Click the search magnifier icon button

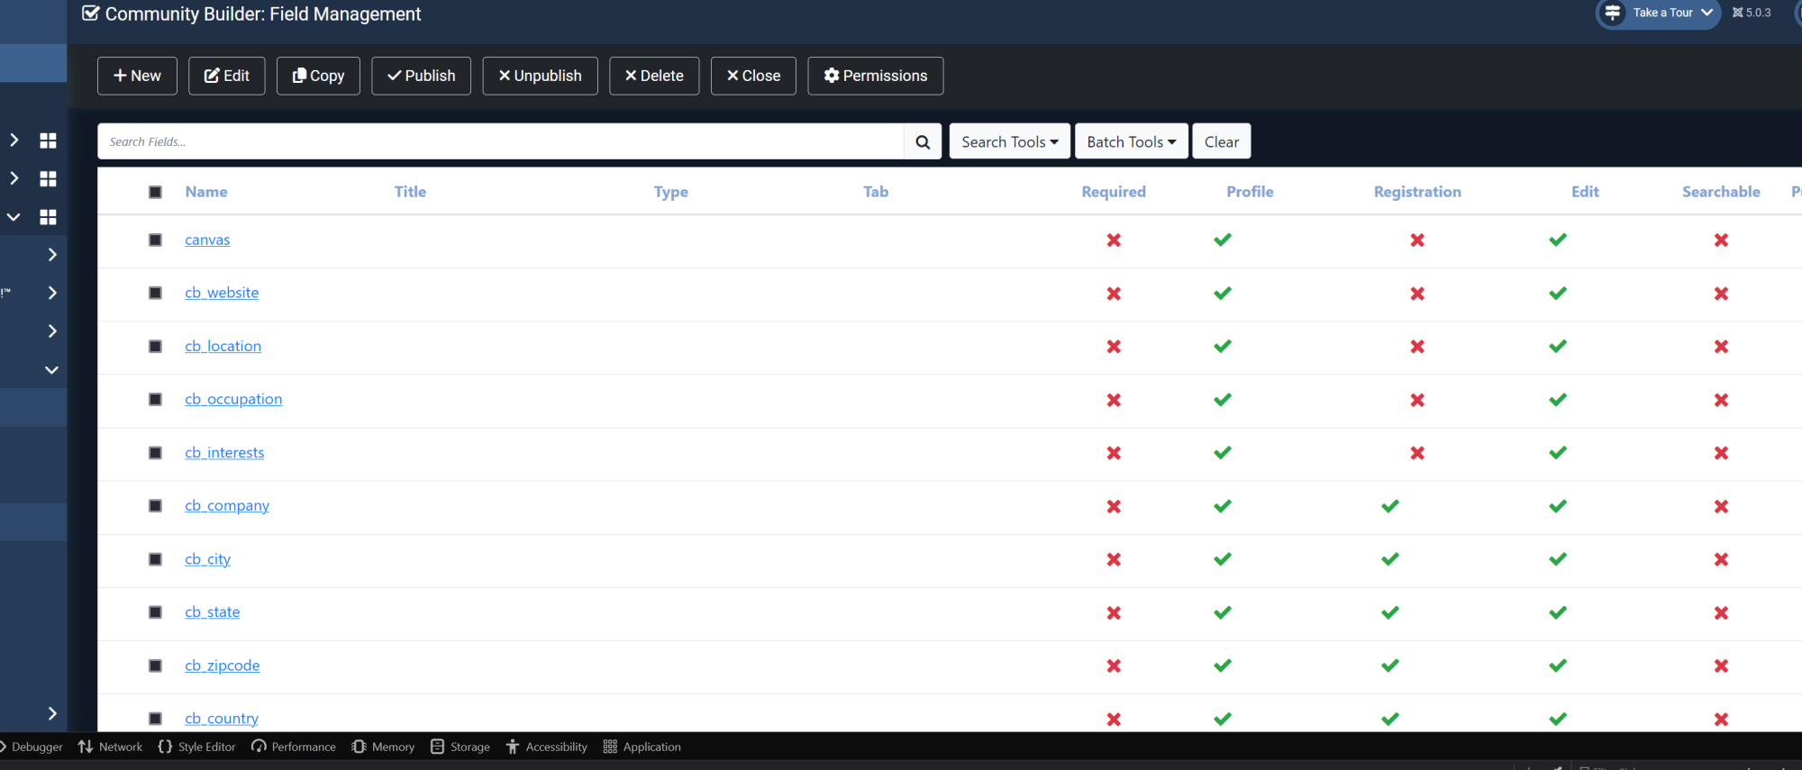[x=923, y=141]
